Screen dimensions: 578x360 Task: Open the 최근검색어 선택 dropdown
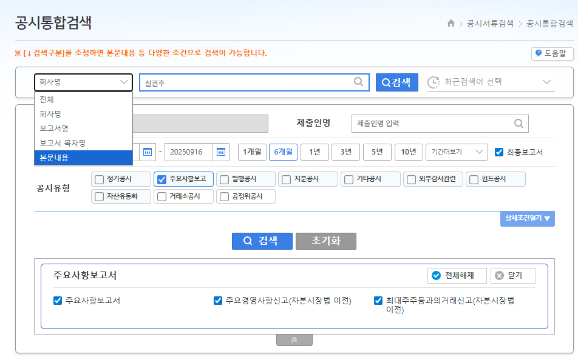545,82
